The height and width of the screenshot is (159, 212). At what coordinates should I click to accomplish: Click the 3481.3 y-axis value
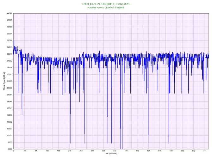pyautogui.click(x=9, y=47)
